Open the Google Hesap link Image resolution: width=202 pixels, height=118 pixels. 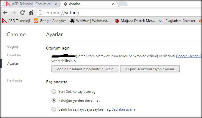click(x=189, y=56)
